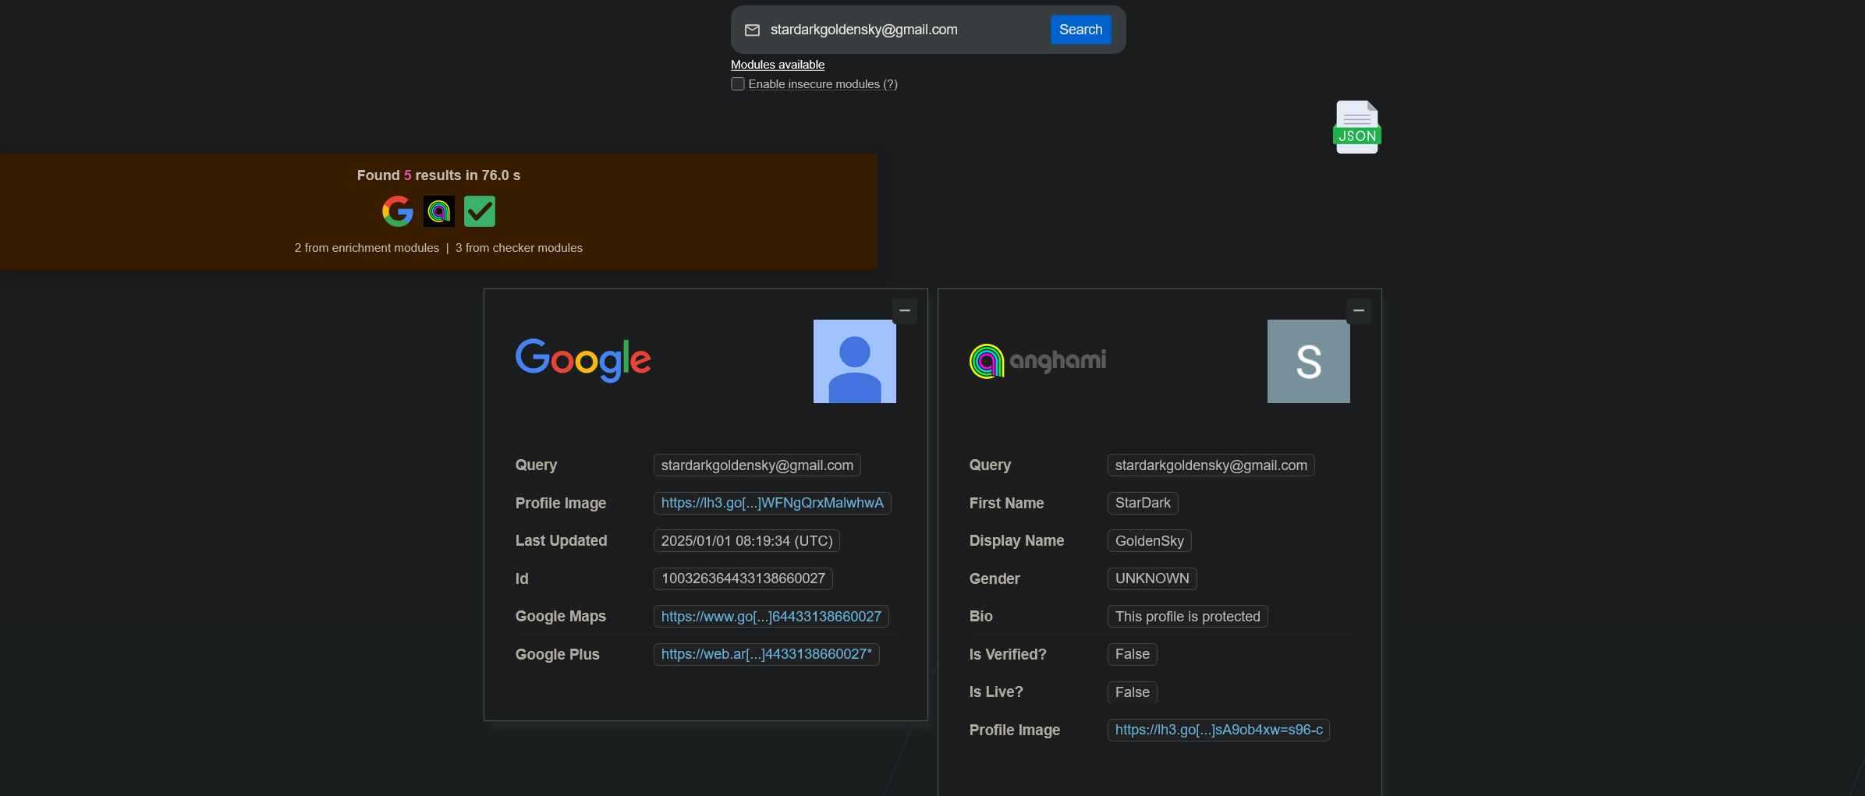
Task: Collapse the Anghami result card
Action: (x=1359, y=310)
